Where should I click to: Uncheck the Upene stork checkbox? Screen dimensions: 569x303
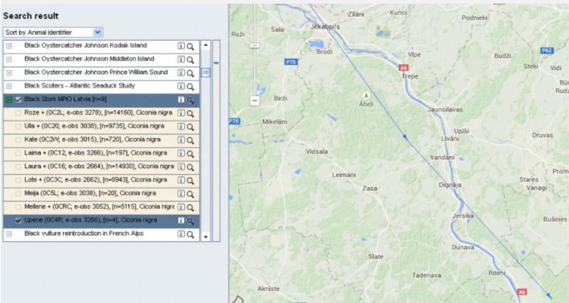pos(18,221)
